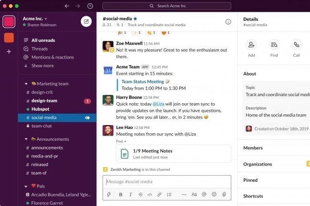Viewport: 310px width, 206px height.
Task: Unstar the #social-media channel
Action: pos(135,19)
